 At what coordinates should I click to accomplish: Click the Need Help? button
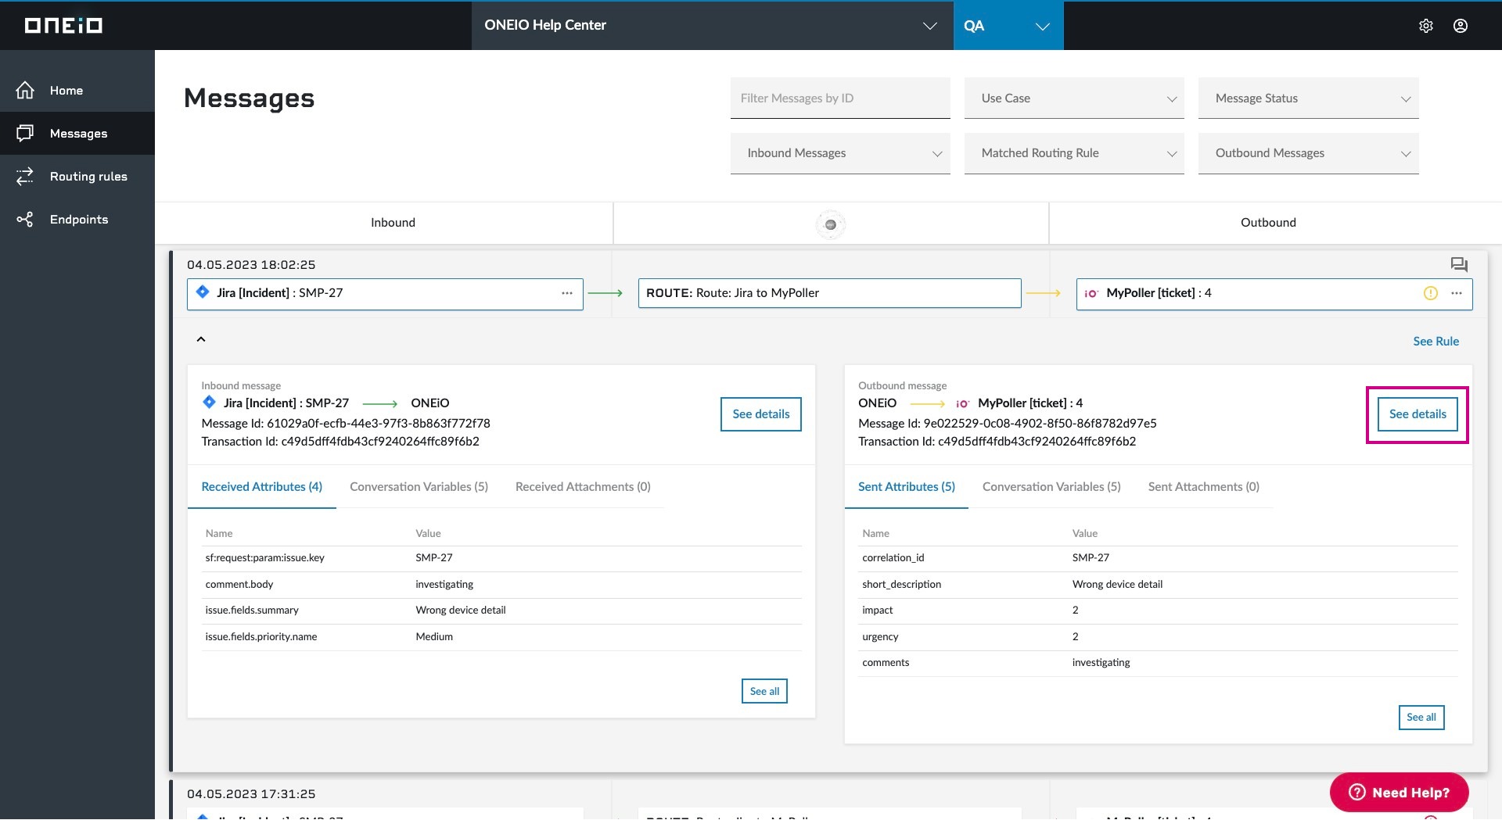[1399, 793]
